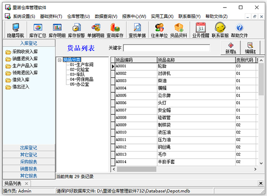Open the 报表中心(W) menu
The height and width of the screenshot is (196, 267).
(x=134, y=17)
